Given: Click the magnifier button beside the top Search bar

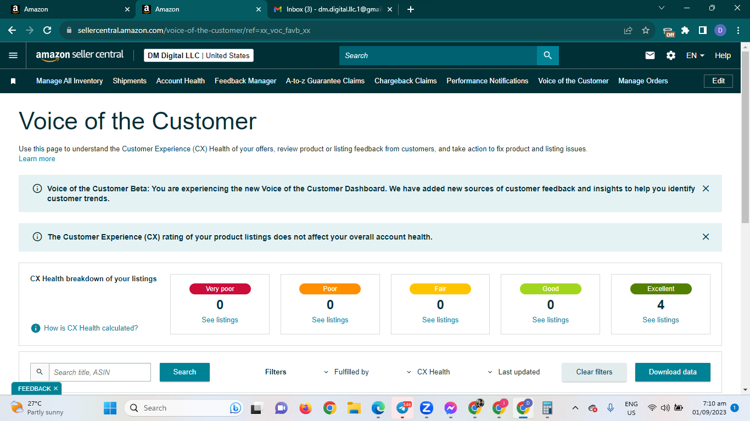Looking at the screenshot, I should click(547, 55).
